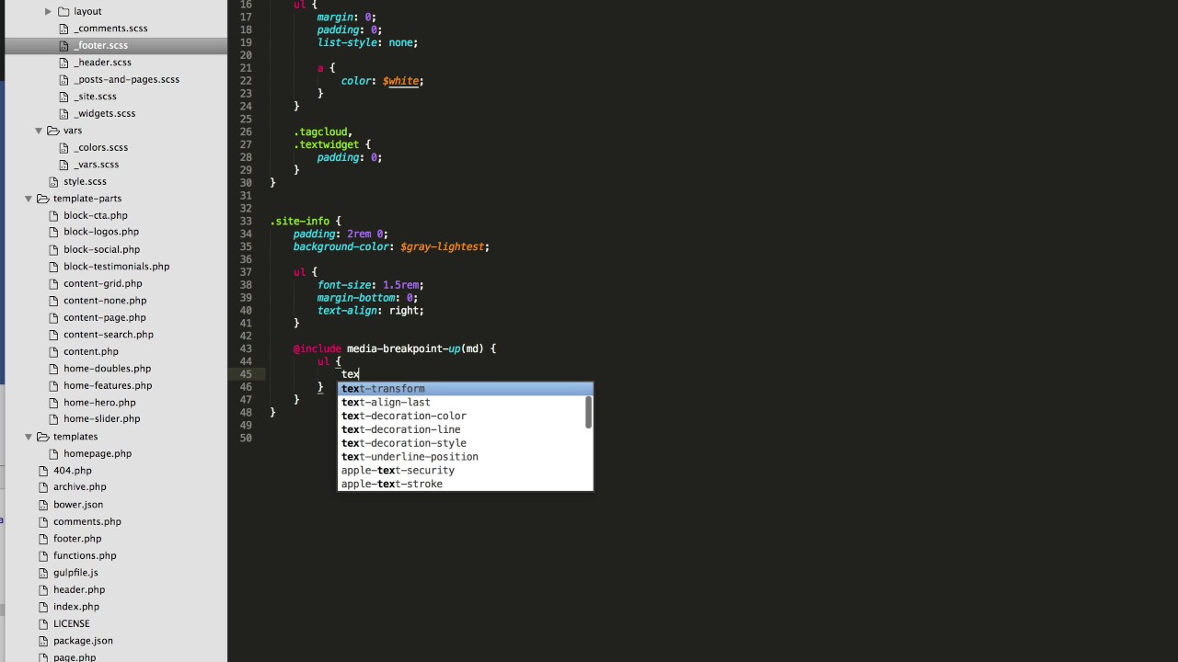
Task: Open content-grid.php file
Action: pos(102,283)
